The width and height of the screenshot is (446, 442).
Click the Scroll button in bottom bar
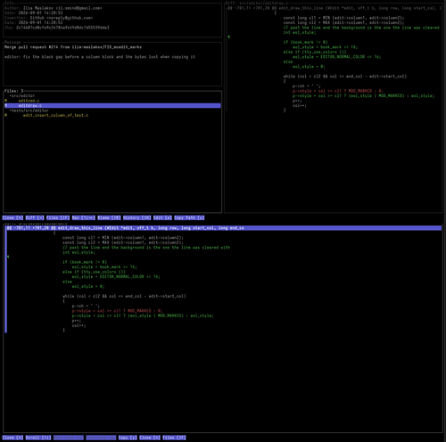pos(38,438)
